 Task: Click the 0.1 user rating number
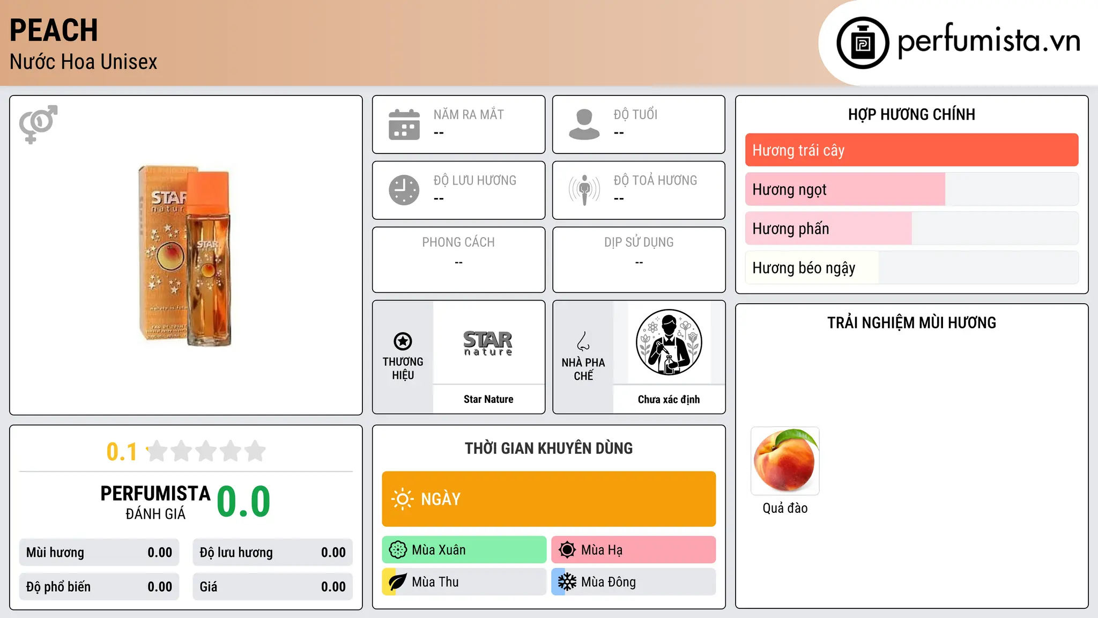[122, 452]
